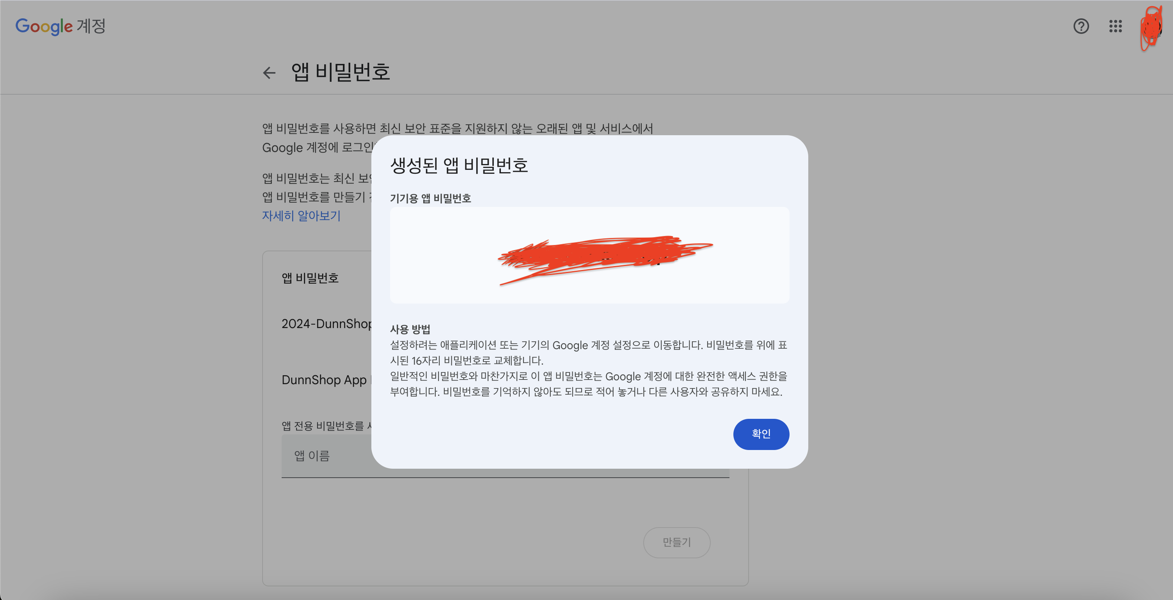The image size is (1173, 600).
Task: Go back using the left arrow icon
Action: coord(269,73)
